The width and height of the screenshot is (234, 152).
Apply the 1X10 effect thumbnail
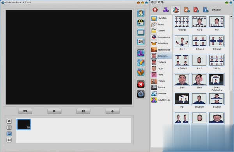199,22
